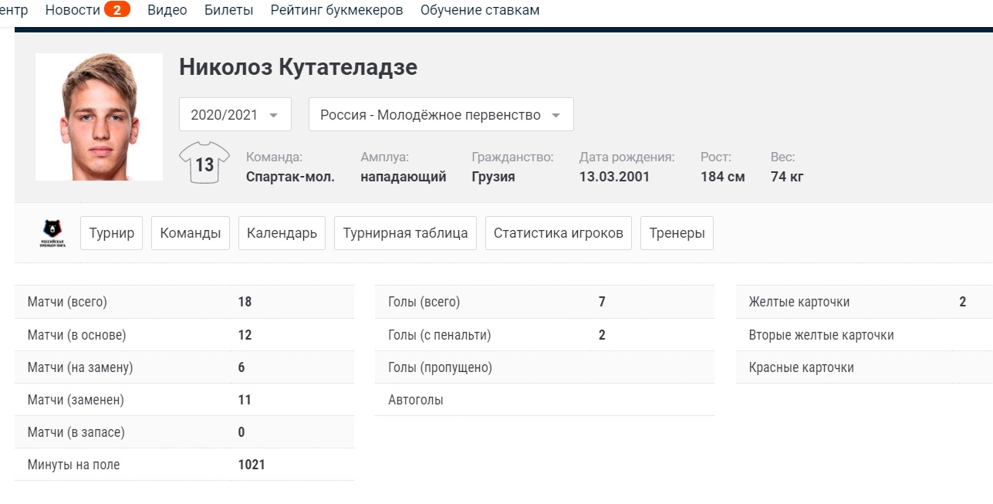Click the Желтые карточки stat value
993x504 pixels.
point(961,302)
